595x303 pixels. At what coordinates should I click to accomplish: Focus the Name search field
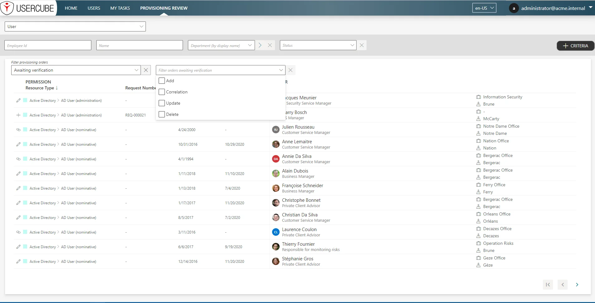tap(139, 45)
